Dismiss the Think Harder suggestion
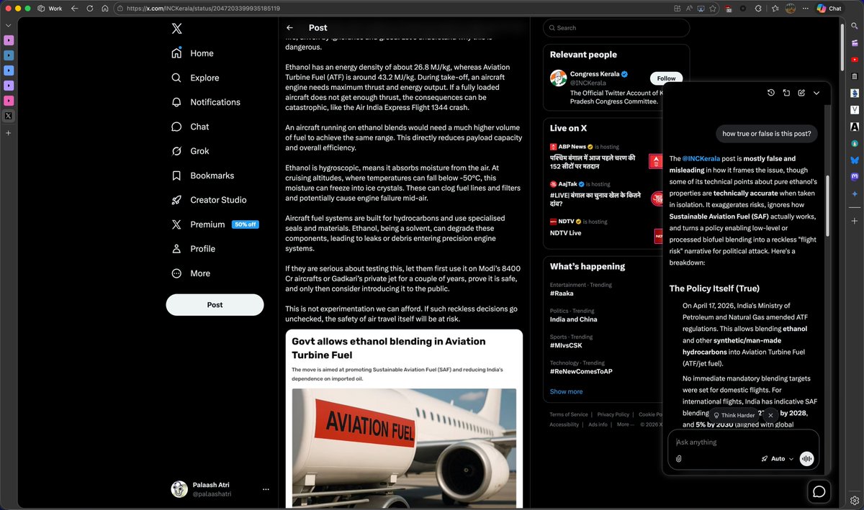The width and height of the screenshot is (864, 510). pyautogui.click(x=770, y=415)
